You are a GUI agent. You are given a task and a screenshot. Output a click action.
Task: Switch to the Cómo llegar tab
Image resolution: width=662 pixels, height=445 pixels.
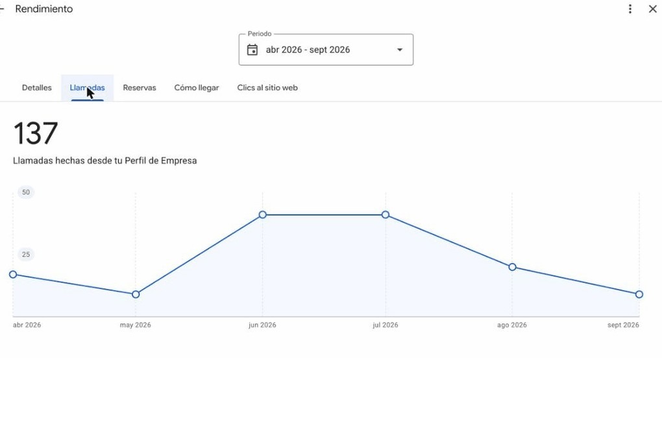pyautogui.click(x=196, y=87)
